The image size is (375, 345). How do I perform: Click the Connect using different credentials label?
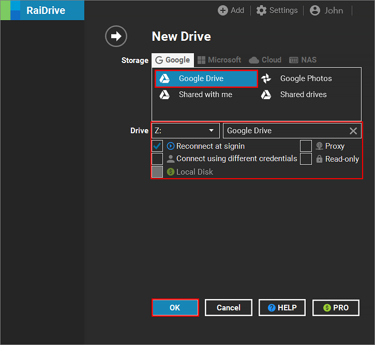[236, 159]
